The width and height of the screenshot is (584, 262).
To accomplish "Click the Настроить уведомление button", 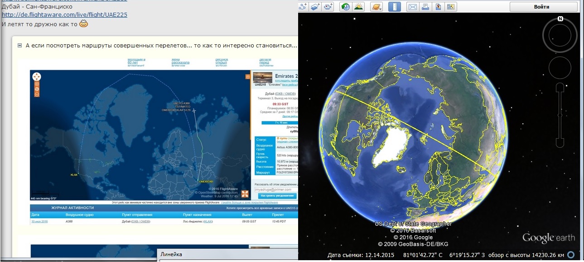I will tap(277, 196).
